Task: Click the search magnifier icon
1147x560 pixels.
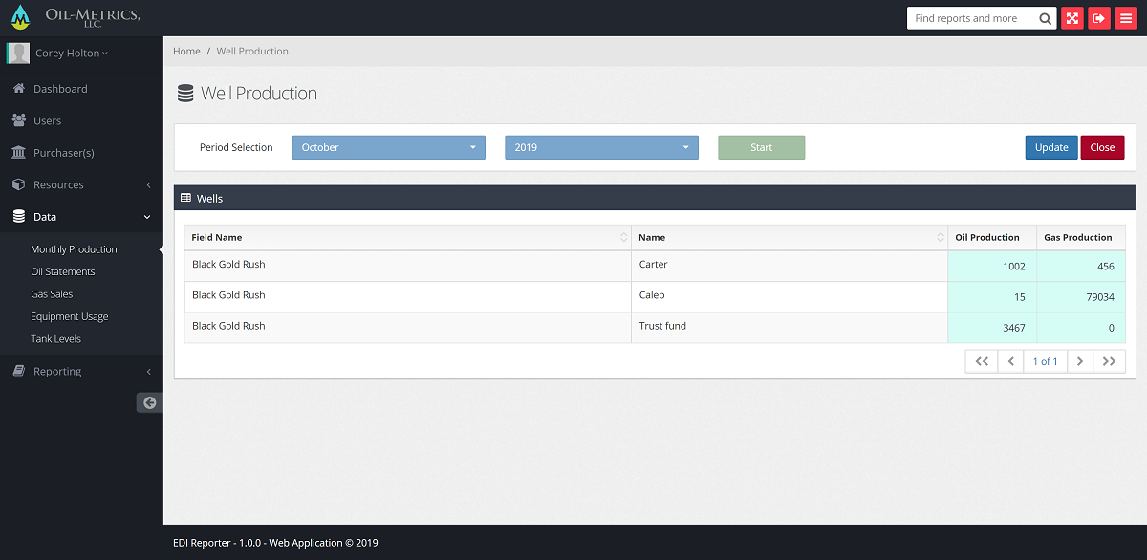Action: click(1046, 18)
